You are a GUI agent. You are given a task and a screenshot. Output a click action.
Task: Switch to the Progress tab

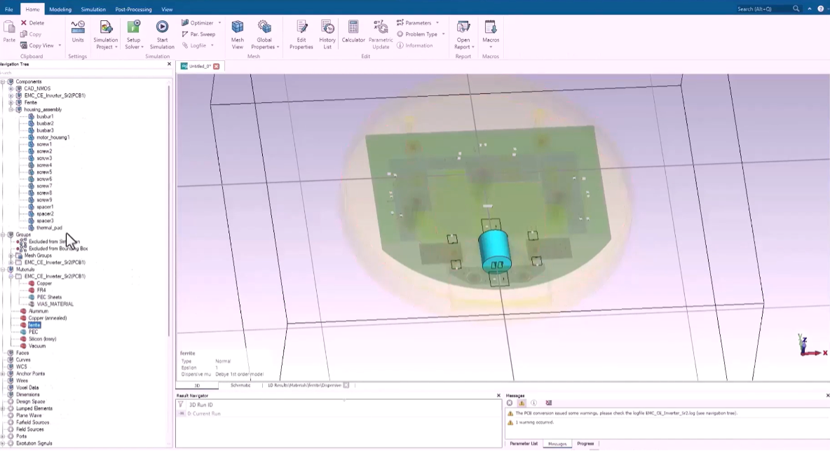585,443
